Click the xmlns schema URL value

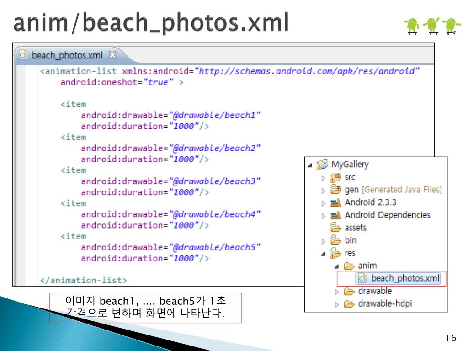tap(307, 72)
